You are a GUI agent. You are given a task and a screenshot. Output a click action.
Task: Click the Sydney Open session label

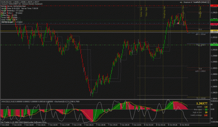[x=141, y=12]
